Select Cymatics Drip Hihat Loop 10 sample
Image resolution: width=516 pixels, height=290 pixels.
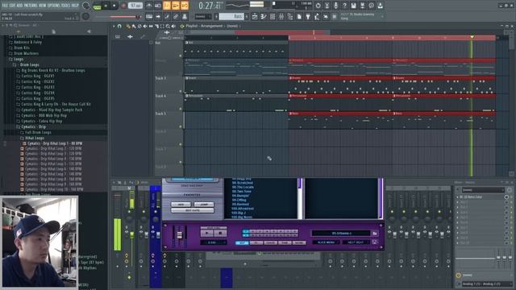tap(54, 189)
